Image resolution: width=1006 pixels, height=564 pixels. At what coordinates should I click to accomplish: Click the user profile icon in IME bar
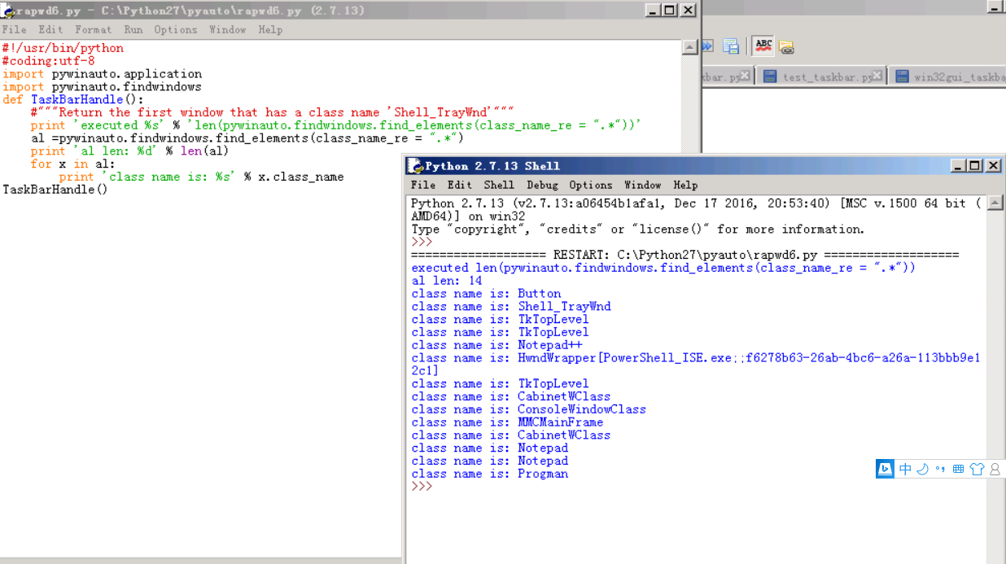(995, 470)
